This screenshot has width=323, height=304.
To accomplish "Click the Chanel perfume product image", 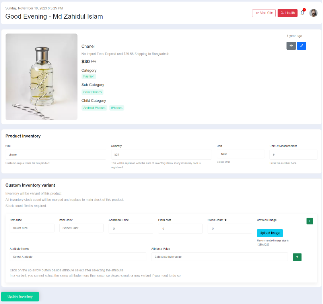I will tap(41, 77).
